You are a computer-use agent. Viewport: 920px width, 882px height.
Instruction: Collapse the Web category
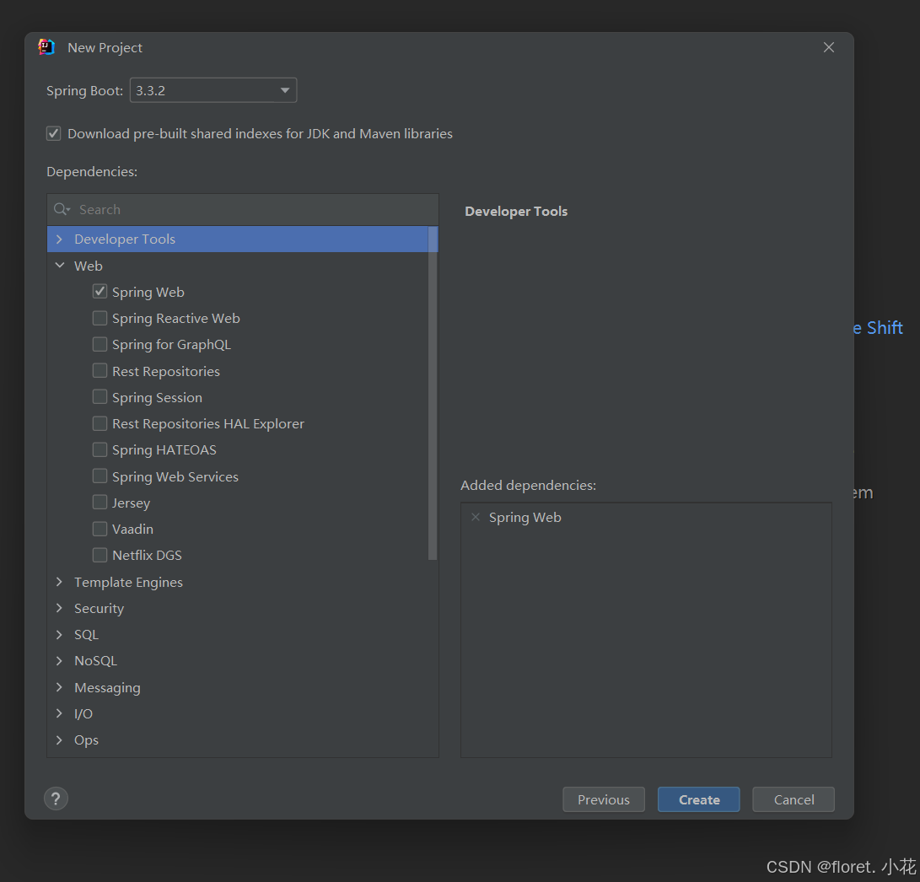(x=59, y=266)
